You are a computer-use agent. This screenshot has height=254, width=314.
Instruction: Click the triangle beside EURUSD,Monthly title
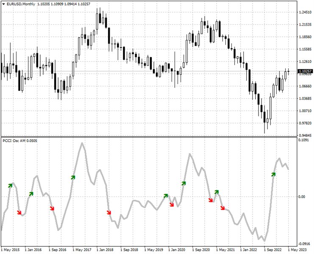click(x=4, y=4)
